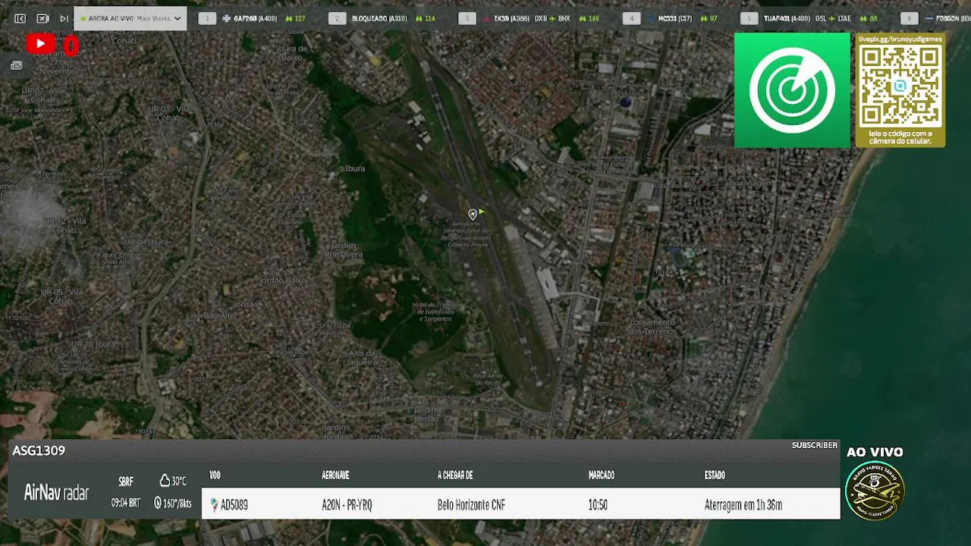Screen dimensions: 971x546
Task: Select rank 5 flight TUAF401 (A400)
Action: (x=787, y=18)
